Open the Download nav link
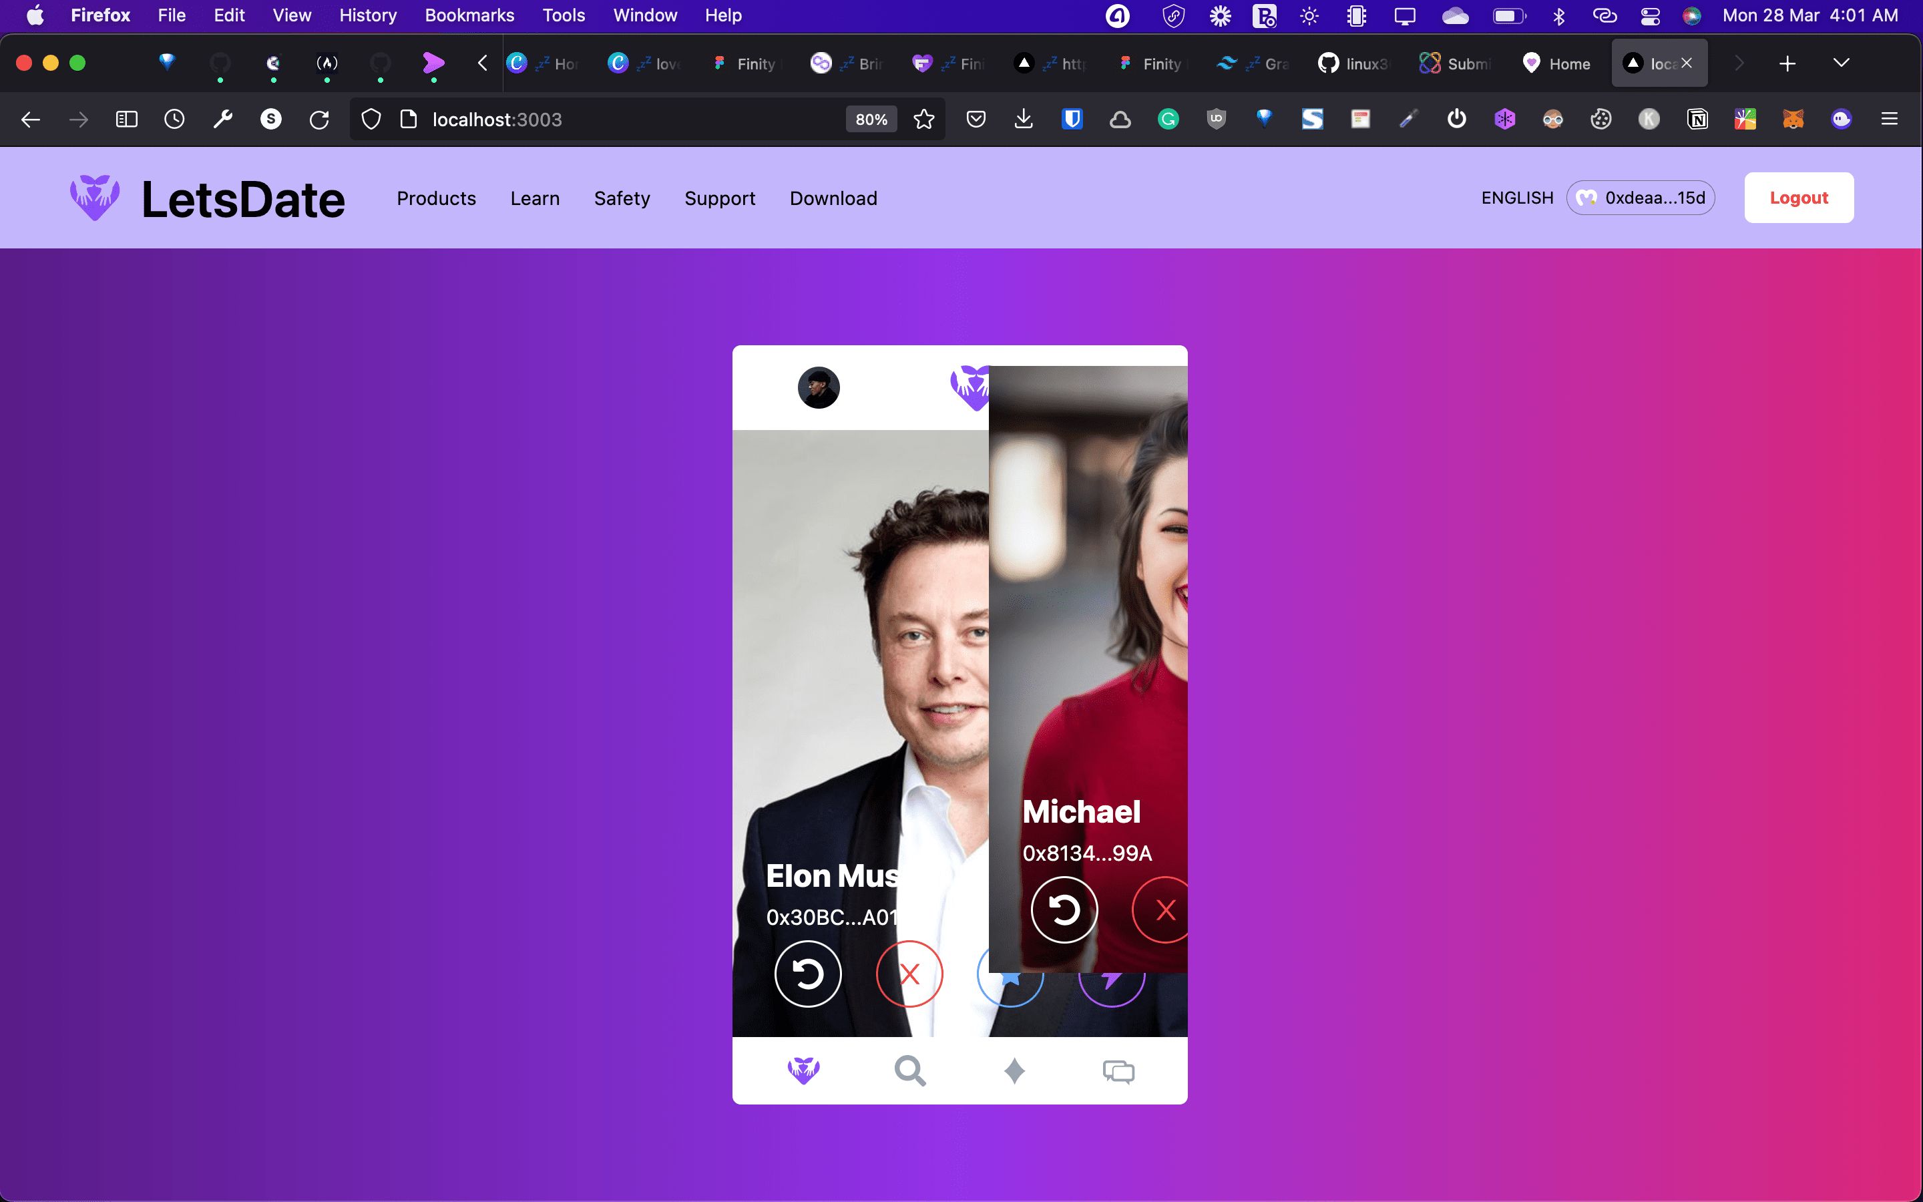The height and width of the screenshot is (1202, 1923). (x=833, y=198)
